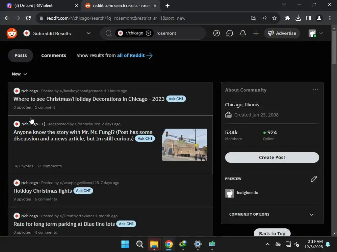Open Windows taskbar search
The height and width of the screenshot is (252, 337).
click(140, 244)
